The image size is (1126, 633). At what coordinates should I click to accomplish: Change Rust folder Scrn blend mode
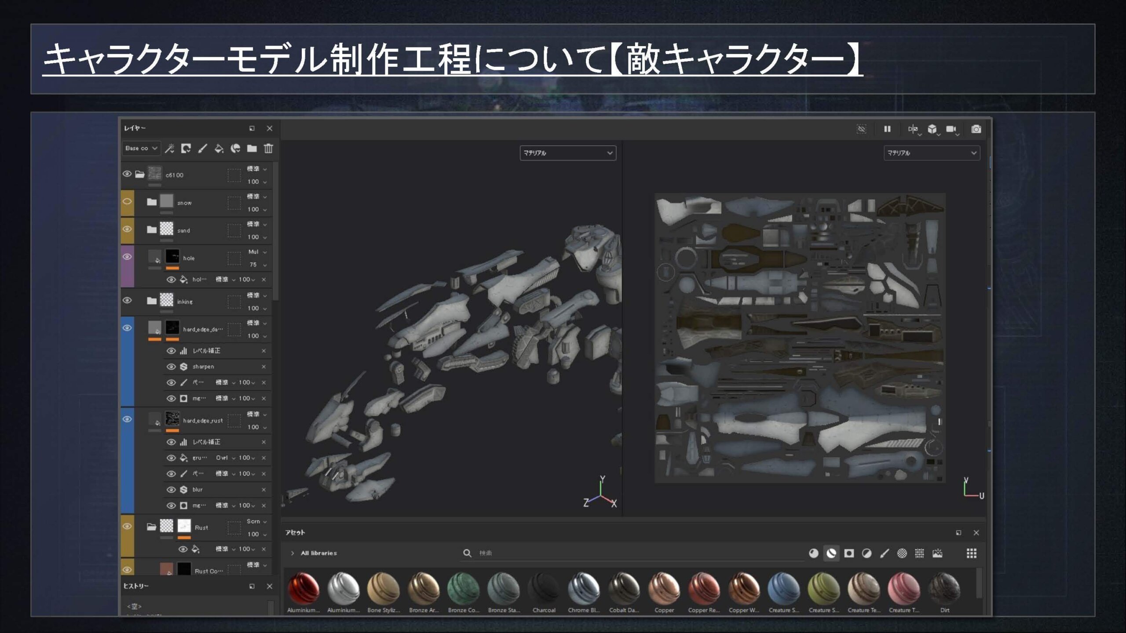[257, 521]
